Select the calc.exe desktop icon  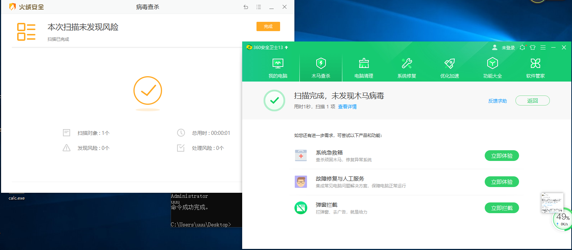[x=16, y=197]
